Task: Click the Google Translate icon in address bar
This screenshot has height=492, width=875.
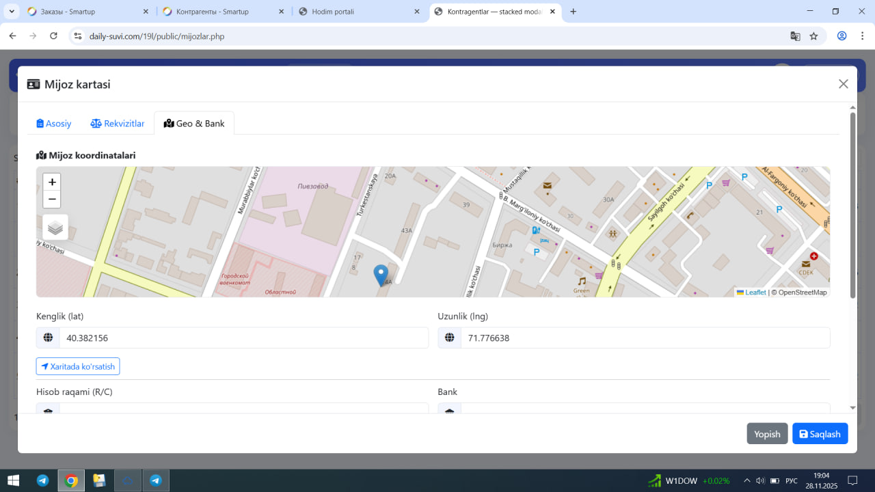Action: click(795, 36)
